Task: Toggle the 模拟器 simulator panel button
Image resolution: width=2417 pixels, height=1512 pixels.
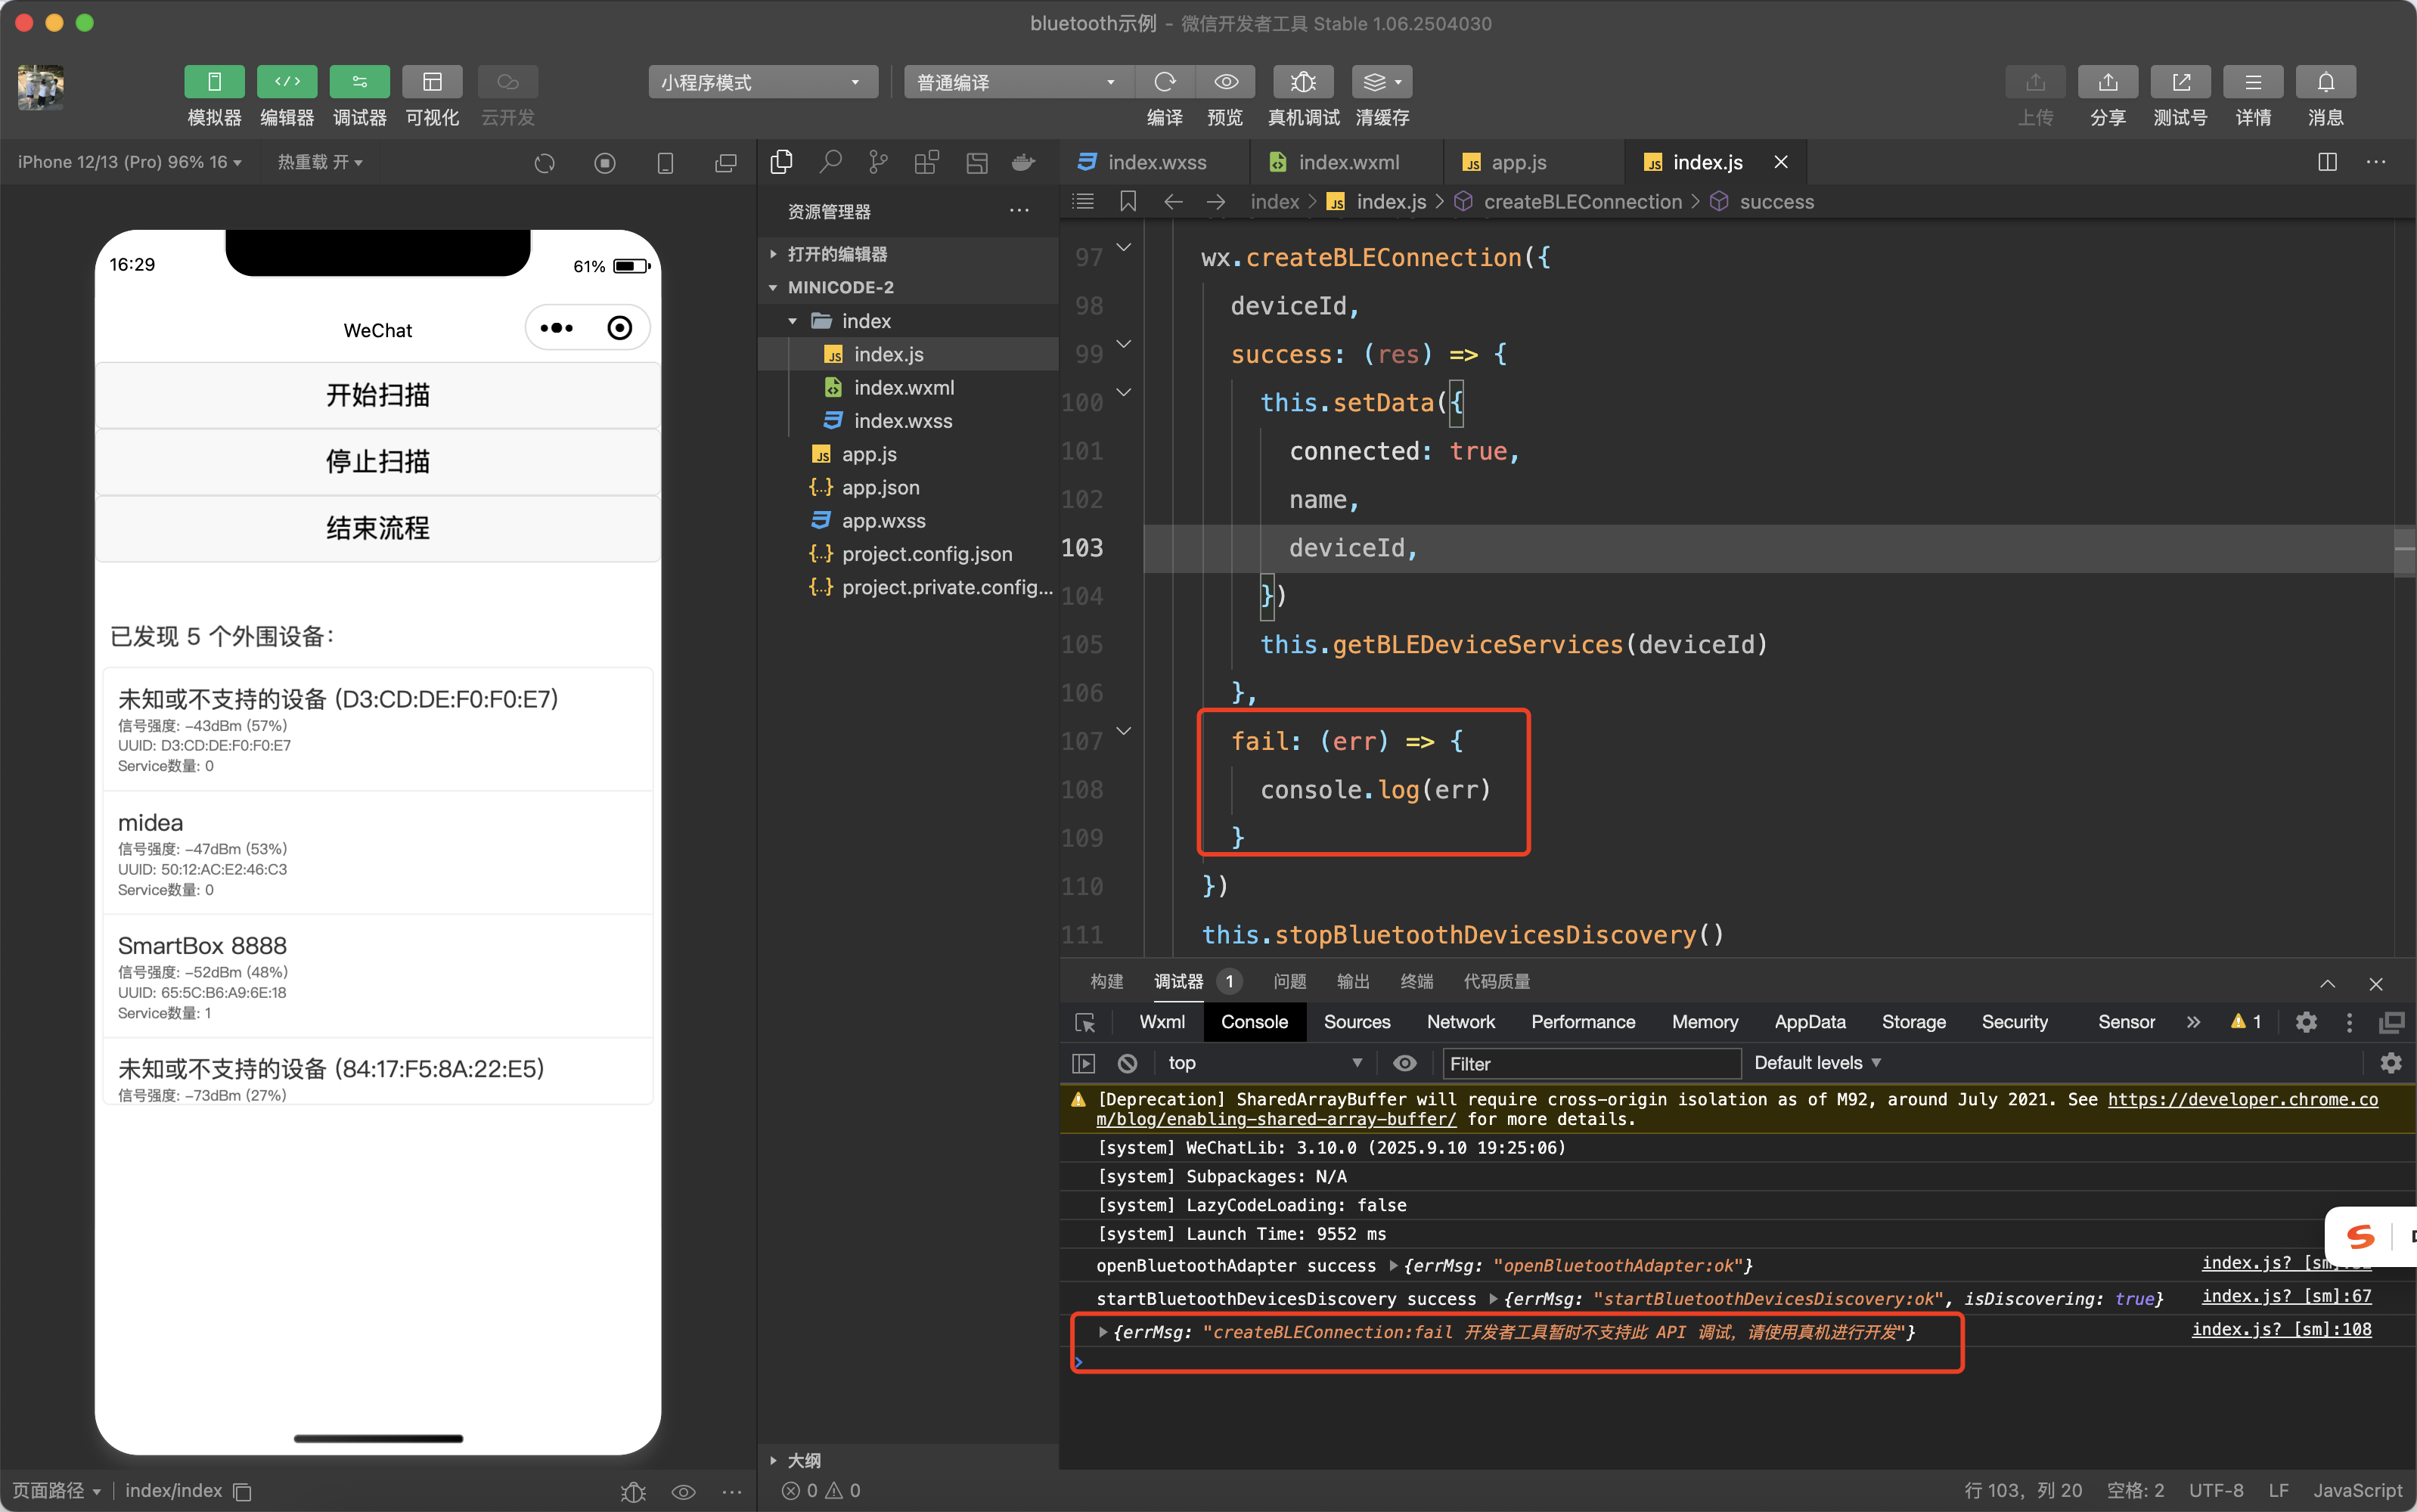Action: pyautogui.click(x=214, y=82)
